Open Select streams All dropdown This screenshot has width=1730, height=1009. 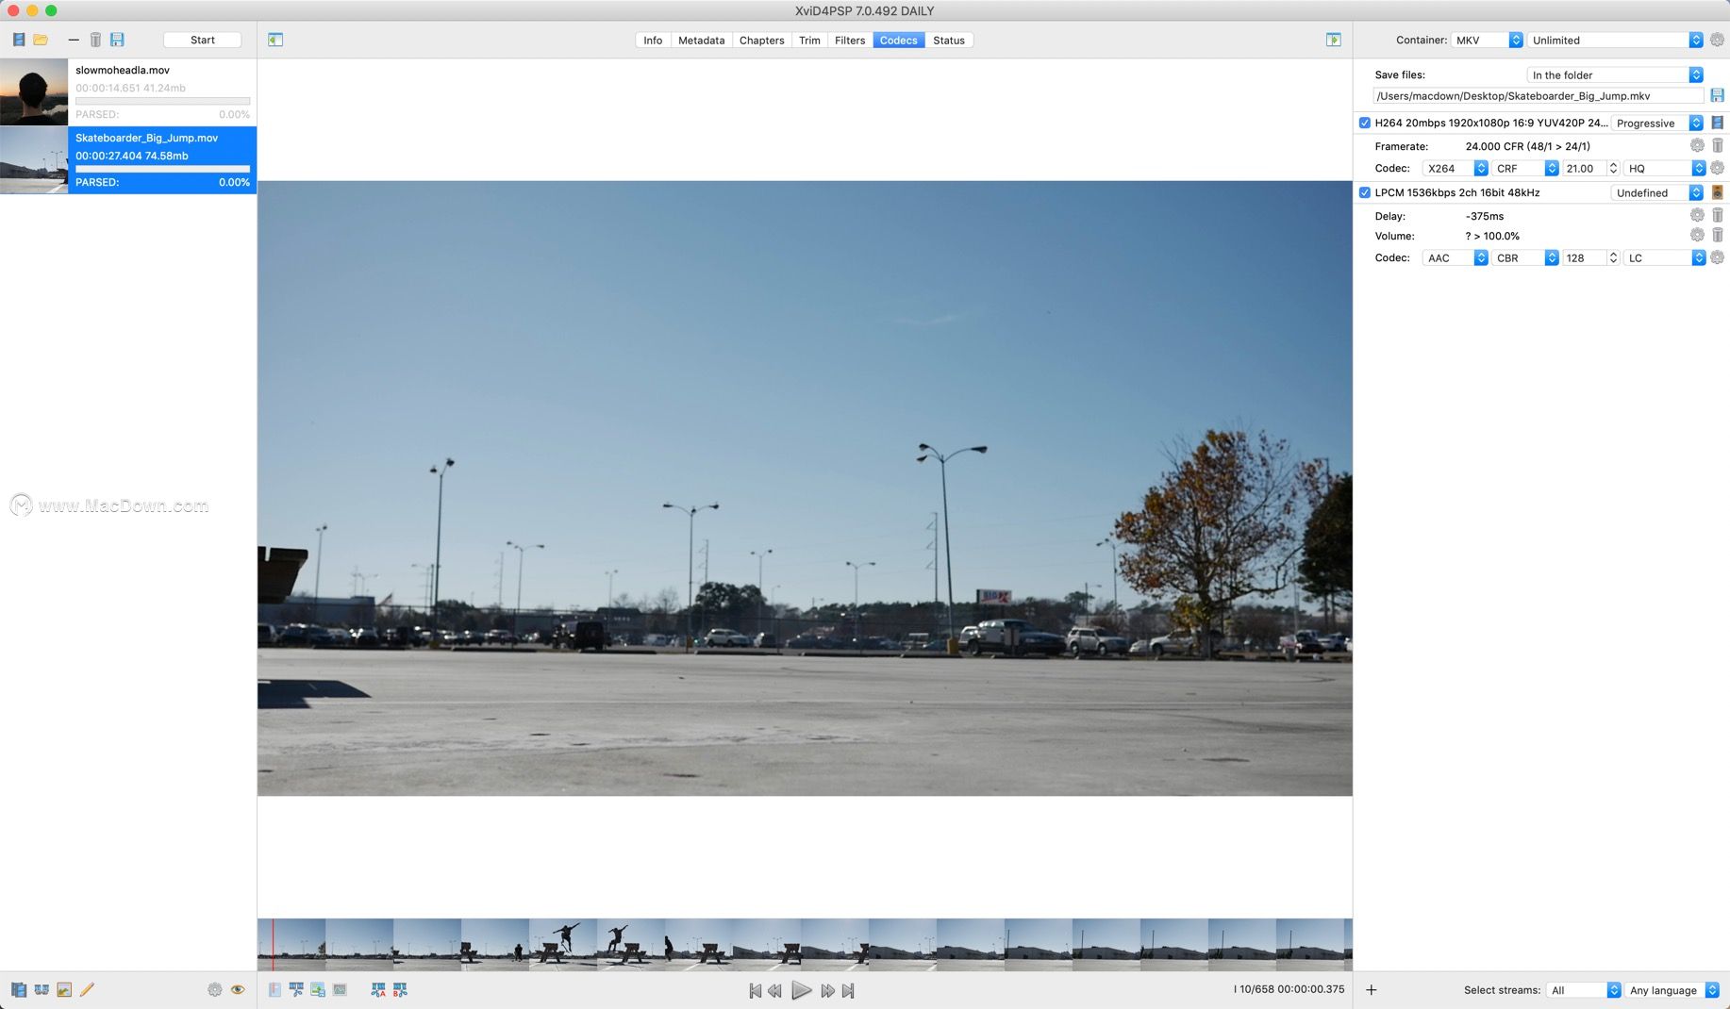point(1584,990)
